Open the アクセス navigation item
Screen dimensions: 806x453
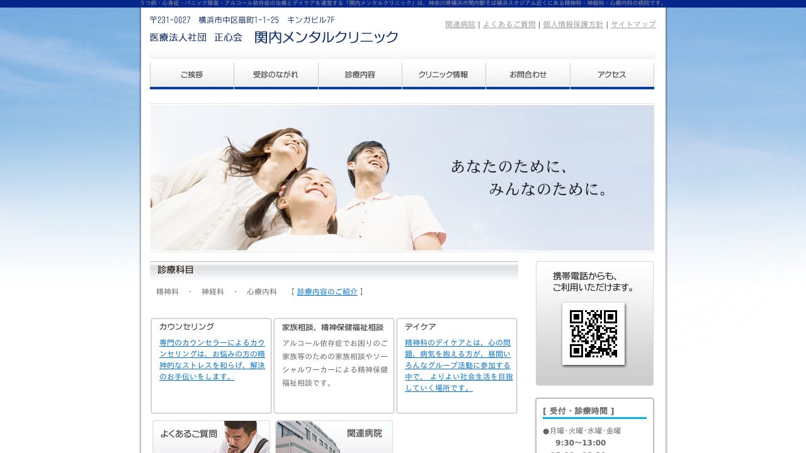tap(611, 74)
